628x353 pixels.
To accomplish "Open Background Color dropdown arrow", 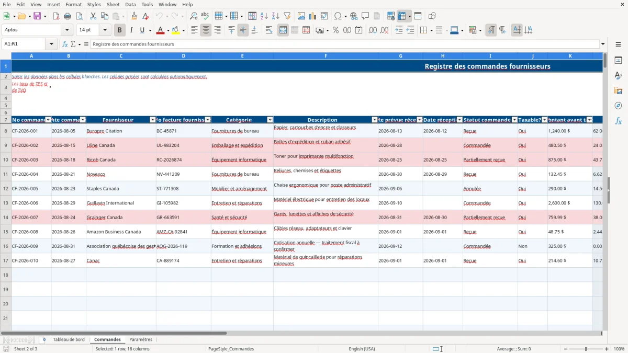I will coord(183,30).
